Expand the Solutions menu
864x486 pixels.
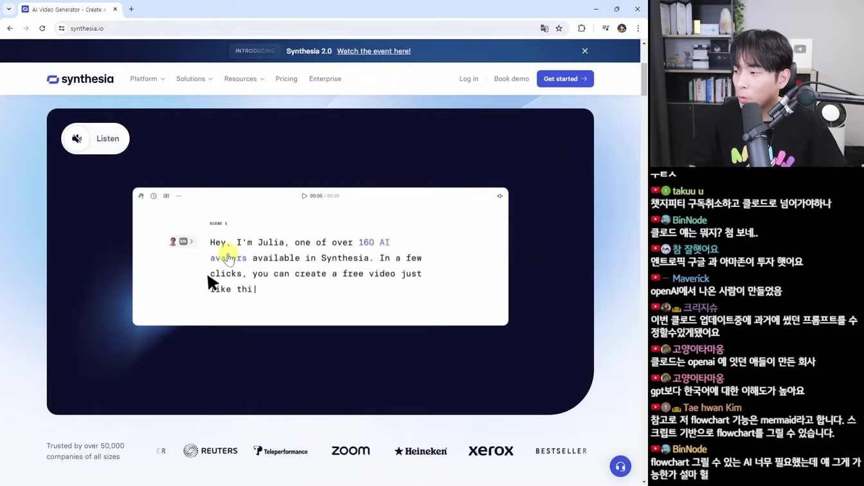[194, 79]
